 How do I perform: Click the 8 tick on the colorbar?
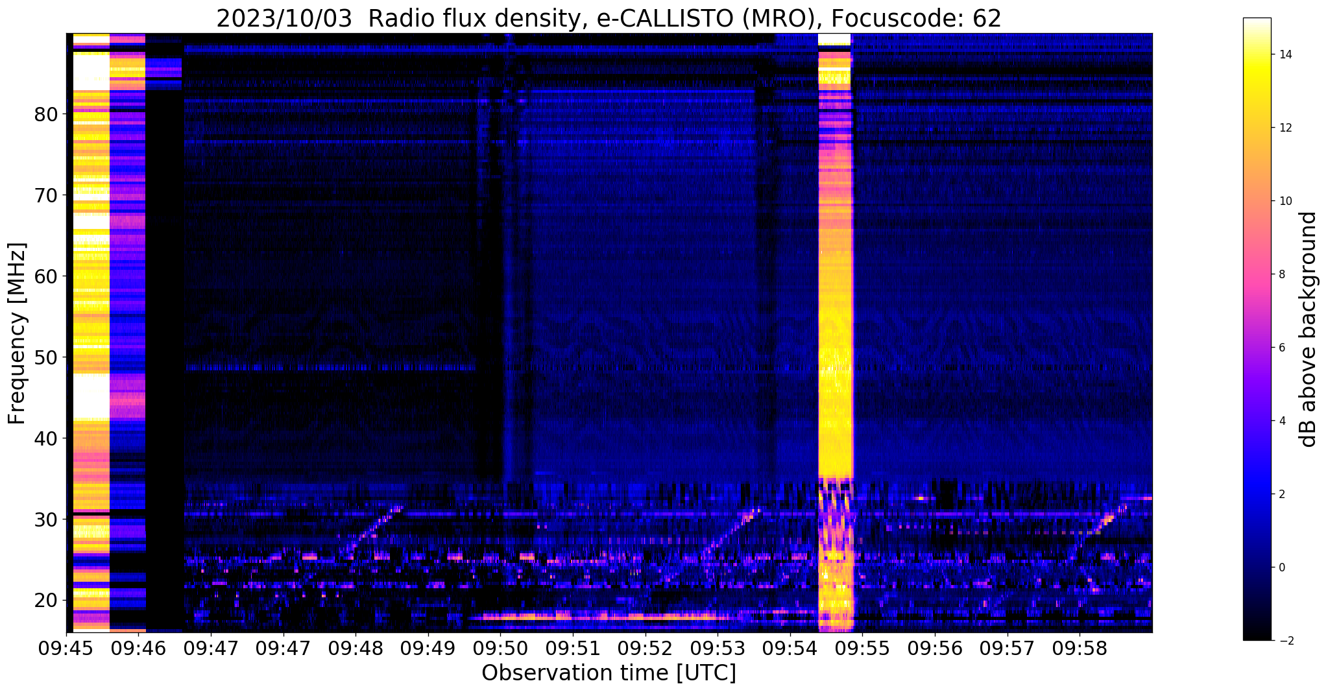pos(1282,274)
